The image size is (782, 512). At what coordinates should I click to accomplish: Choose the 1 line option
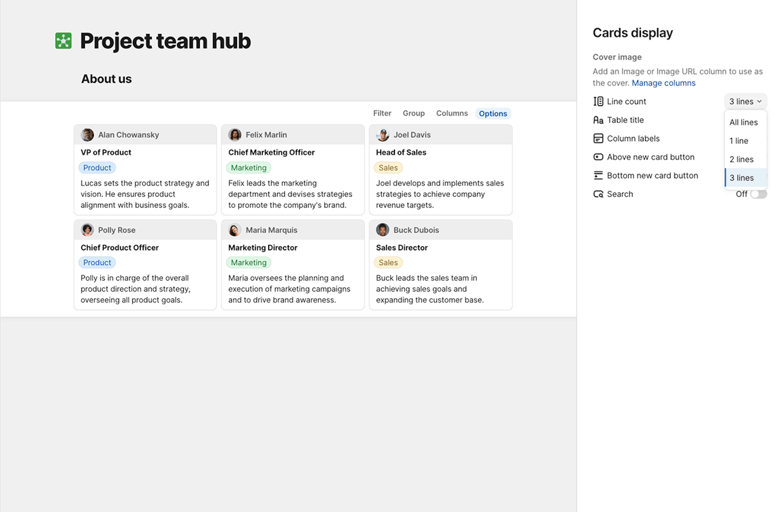(x=739, y=141)
